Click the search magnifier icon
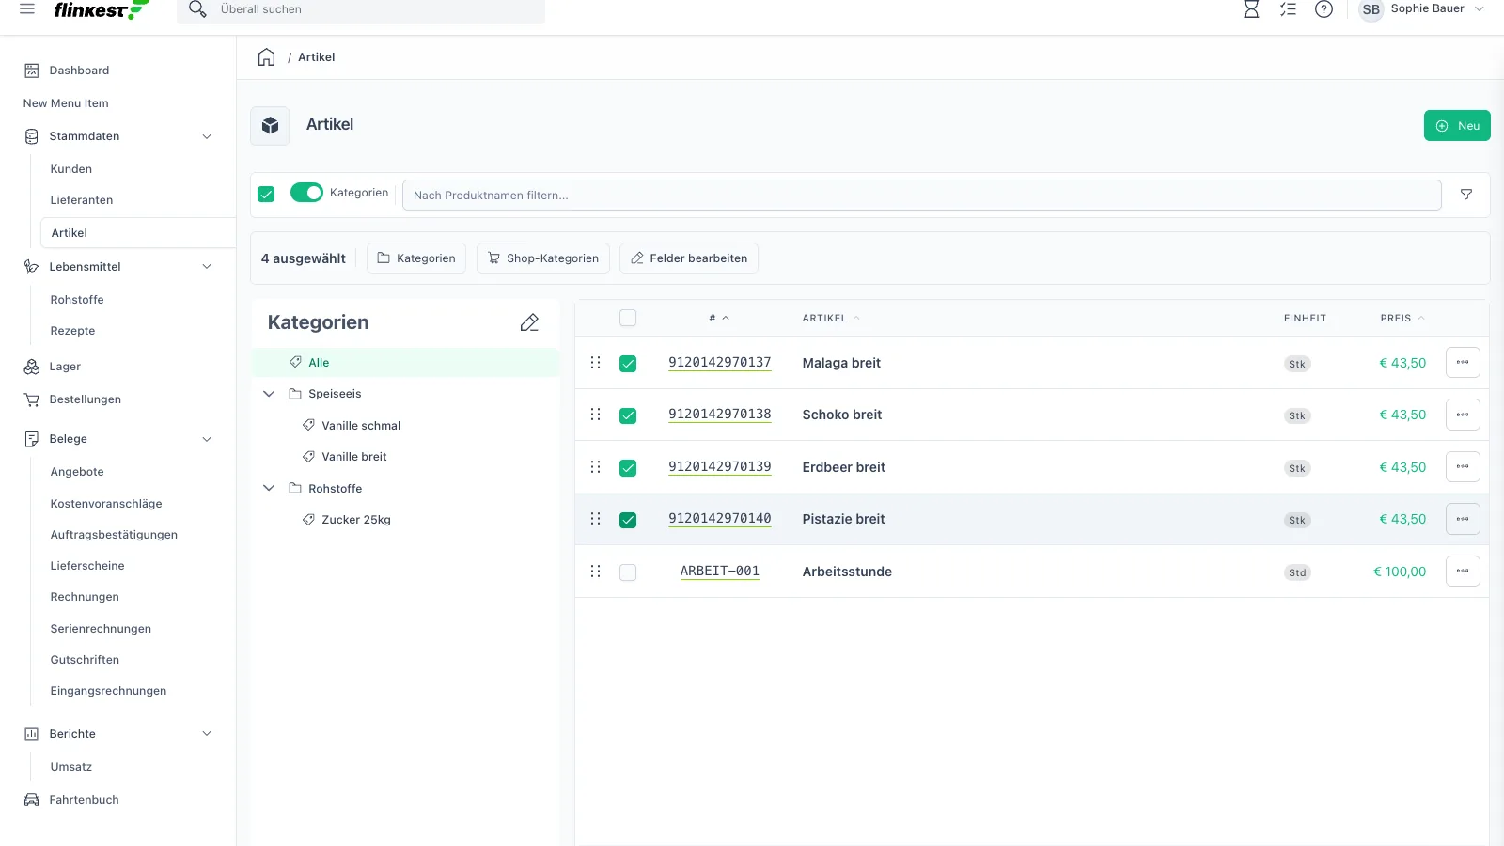1504x846 pixels. point(197,9)
